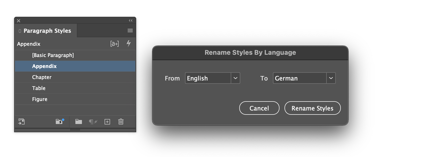The width and height of the screenshot is (427, 157).
Task: Click the English text field
Action: coord(208,78)
